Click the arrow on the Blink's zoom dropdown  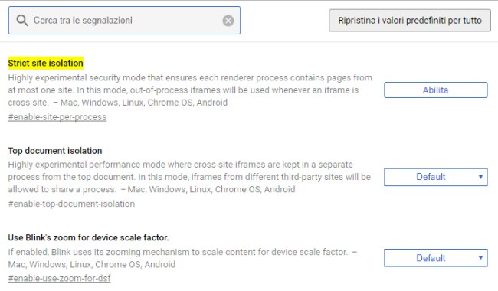(480, 257)
